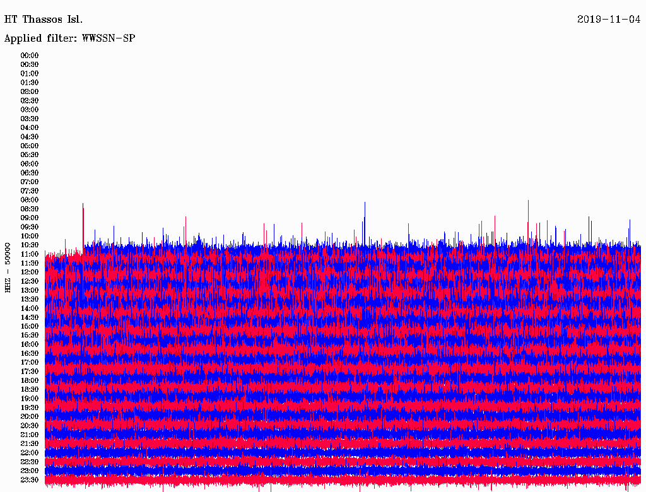This screenshot has height=492, width=646.
Task: Select the 18:30 time label
Action: point(30,390)
